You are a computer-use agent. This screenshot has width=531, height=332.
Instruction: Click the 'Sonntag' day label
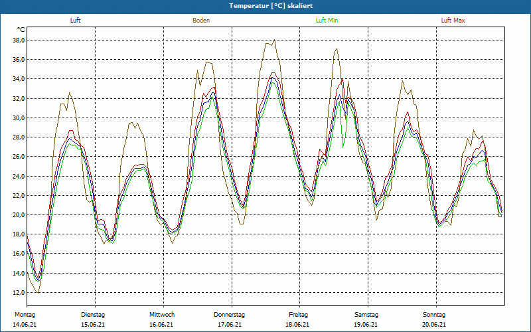point(434,315)
